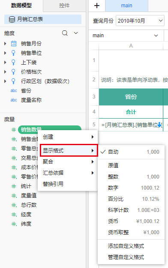Click the hash icon beside 销售数量

[14, 130]
